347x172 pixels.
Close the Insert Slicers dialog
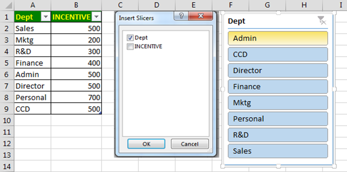click(200, 16)
